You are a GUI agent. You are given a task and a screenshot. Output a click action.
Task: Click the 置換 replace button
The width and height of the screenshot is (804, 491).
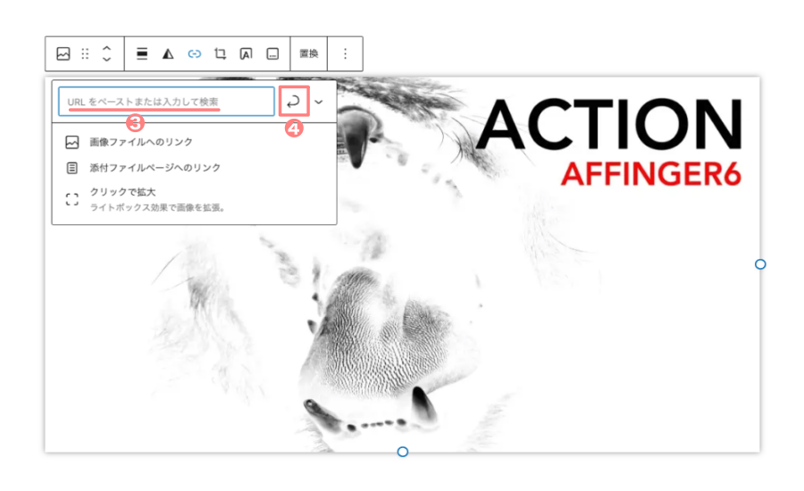click(x=309, y=54)
